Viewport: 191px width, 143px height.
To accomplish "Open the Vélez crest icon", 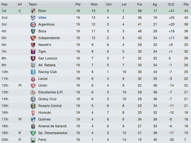I will [33, 18].
